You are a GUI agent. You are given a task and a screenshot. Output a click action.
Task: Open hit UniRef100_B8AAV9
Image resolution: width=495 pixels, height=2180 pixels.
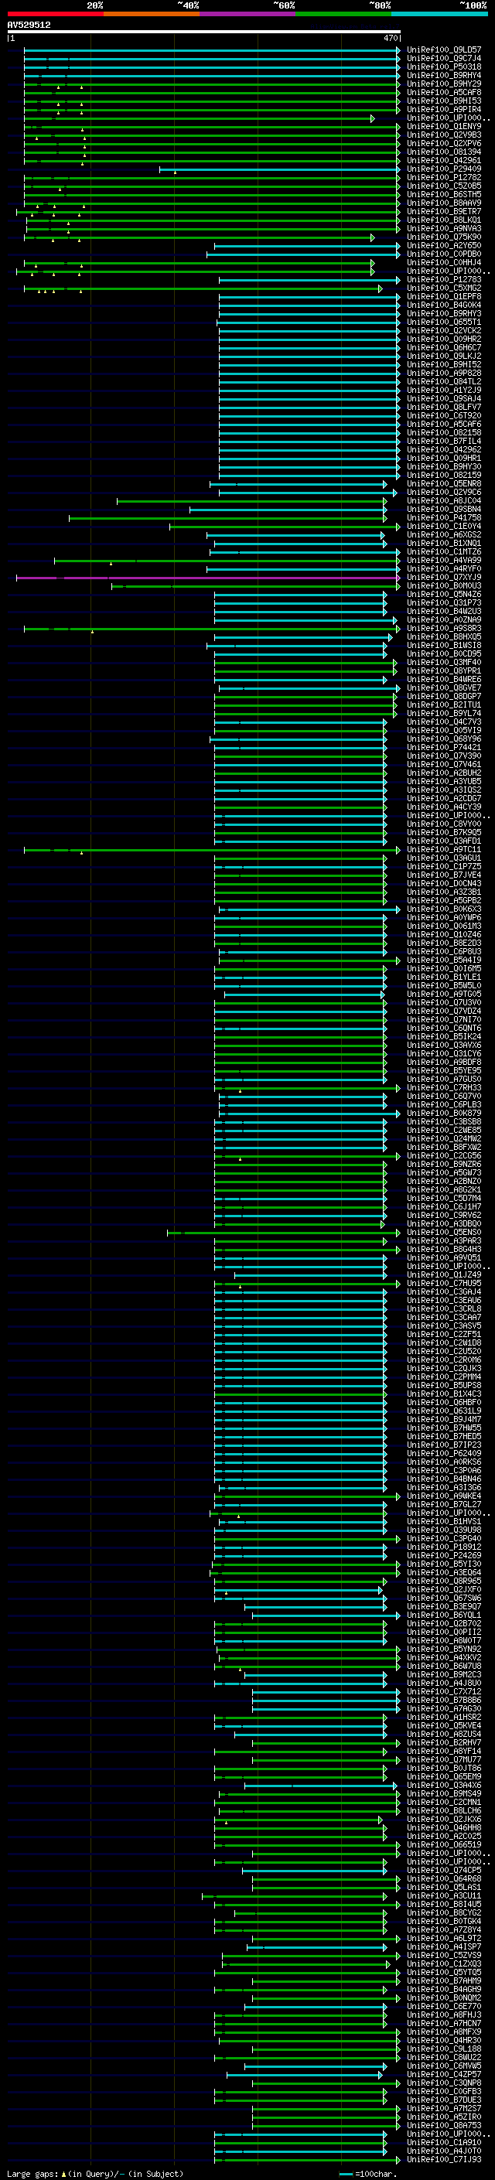point(444,204)
